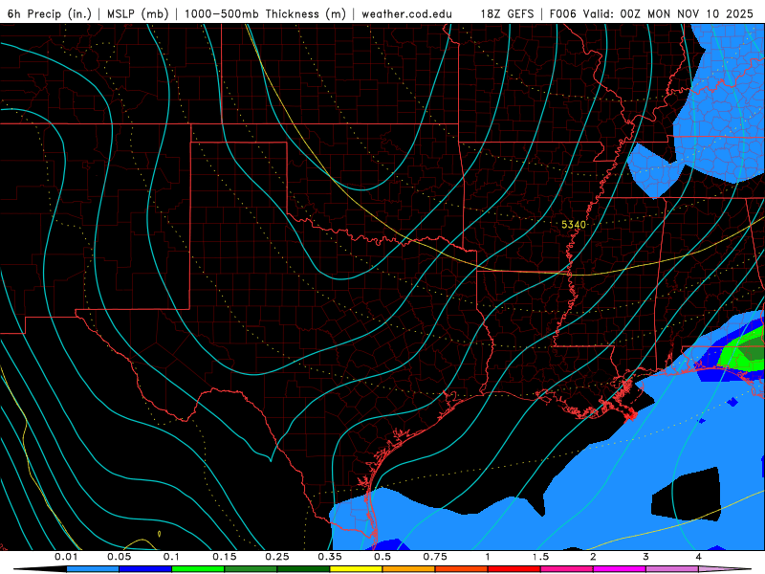
Task: Click the 'F006 Valid: 00Z MON NOV 10 2025' text
Action: [651, 13]
